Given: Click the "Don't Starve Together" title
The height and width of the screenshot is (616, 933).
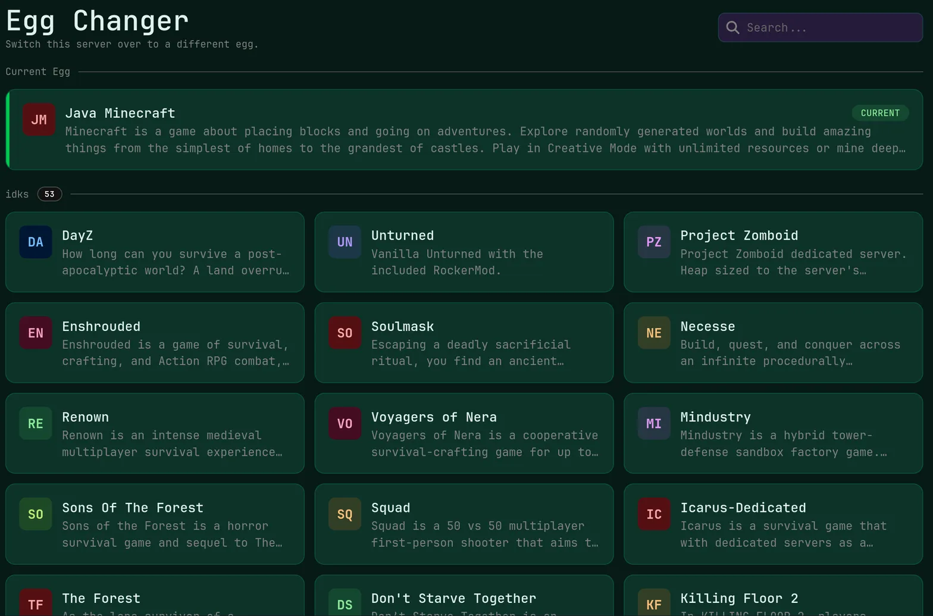Looking at the screenshot, I should tap(454, 599).
